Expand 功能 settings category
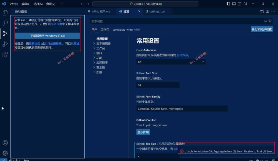This screenshot has width=278, height=161. (x=98, y=58)
